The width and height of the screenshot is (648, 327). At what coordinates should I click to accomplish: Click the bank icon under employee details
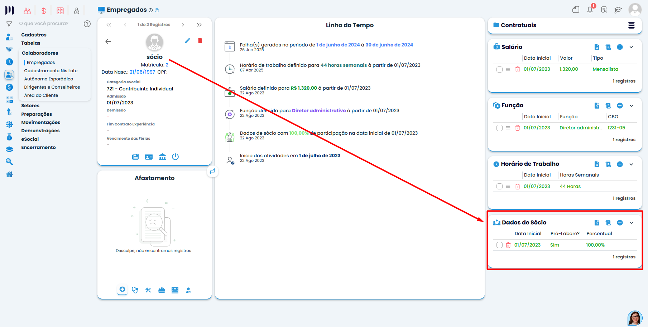point(162,157)
